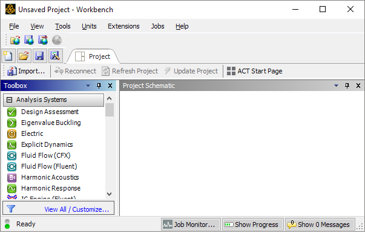
Task: Click View All / Customize link
Action: 77,209
